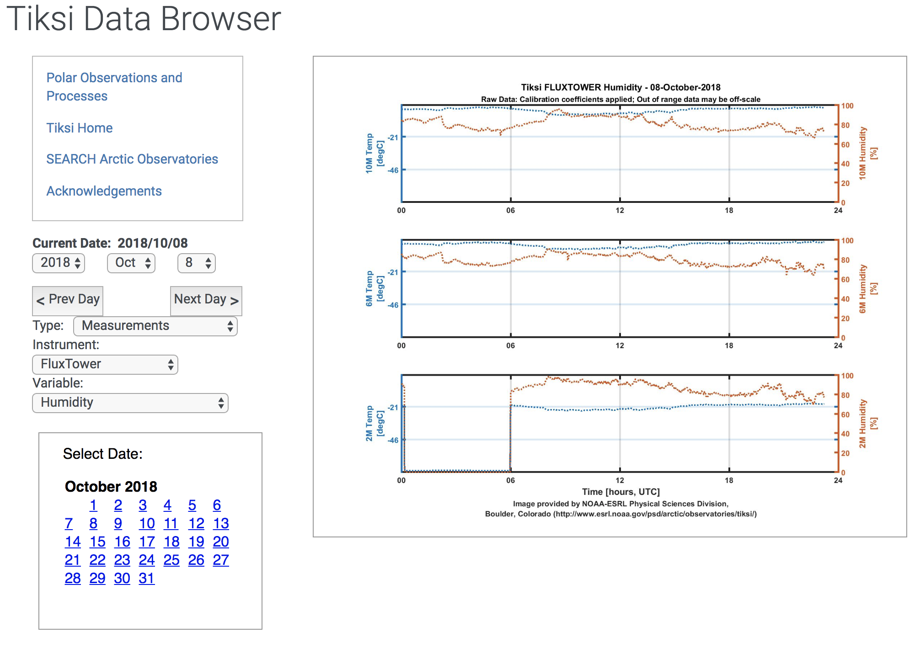
Task: Open the Variable dropdown showing Humidity
Action: [130, 403]
